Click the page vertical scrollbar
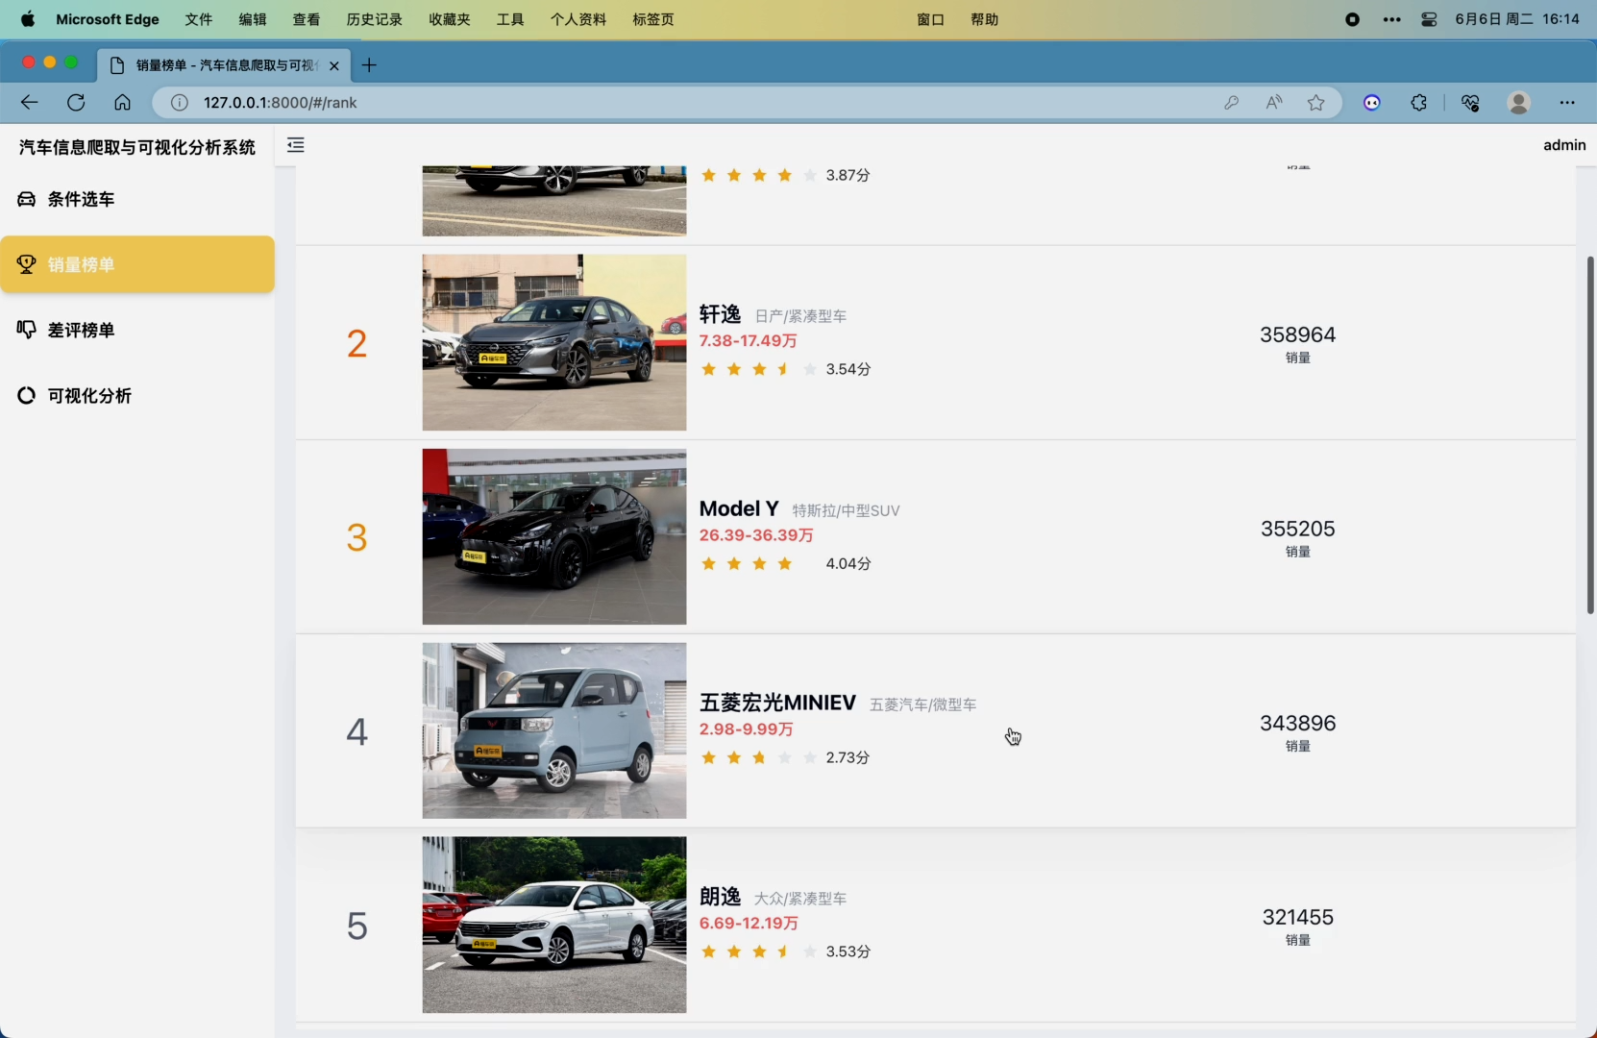The height and width of the screenshot is (1038, 1597). click(1590, 434)
